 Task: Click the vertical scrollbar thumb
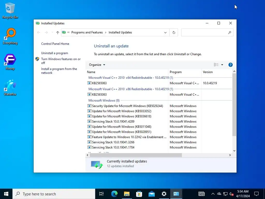tap(234, 105)
